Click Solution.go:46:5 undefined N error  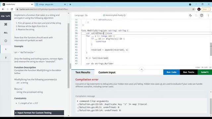98,107
